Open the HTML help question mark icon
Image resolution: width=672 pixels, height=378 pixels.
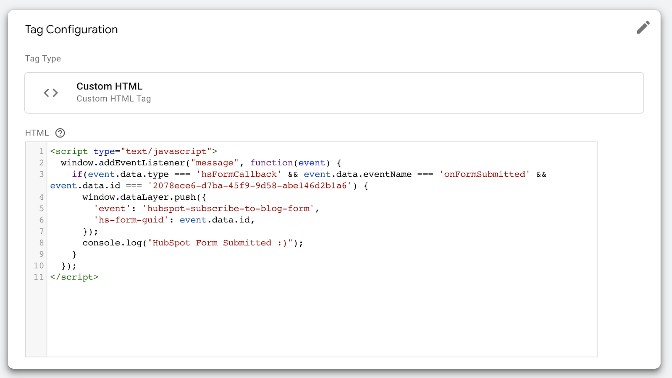[60, 133]
